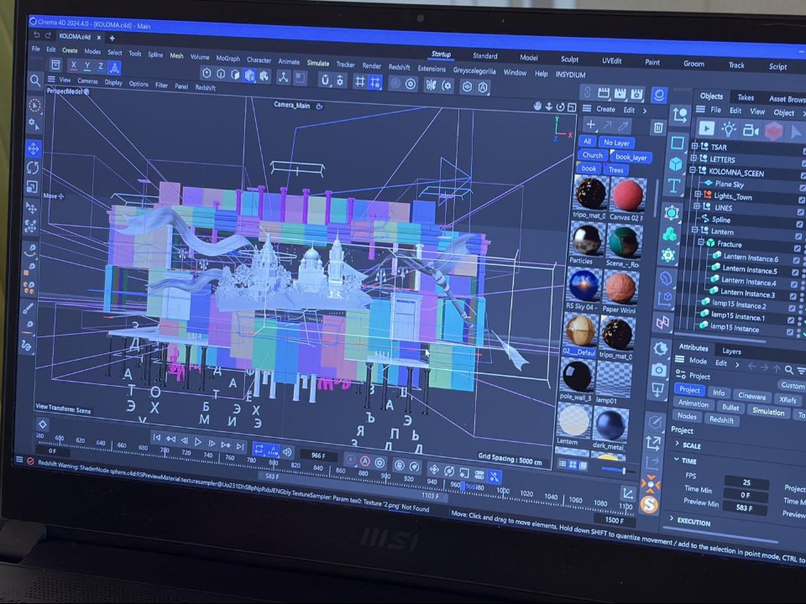
Task: Click the Rectangle spline tool icon
Action: click(x=677, y=143)
